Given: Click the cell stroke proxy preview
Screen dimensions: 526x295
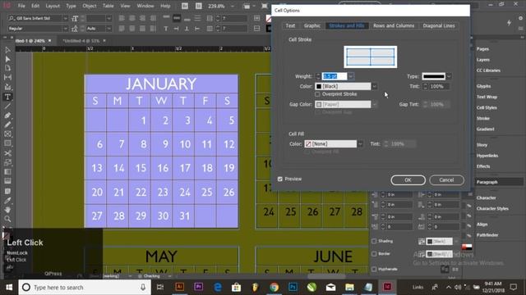Looking at the screenshot, I should coord(371,57).
